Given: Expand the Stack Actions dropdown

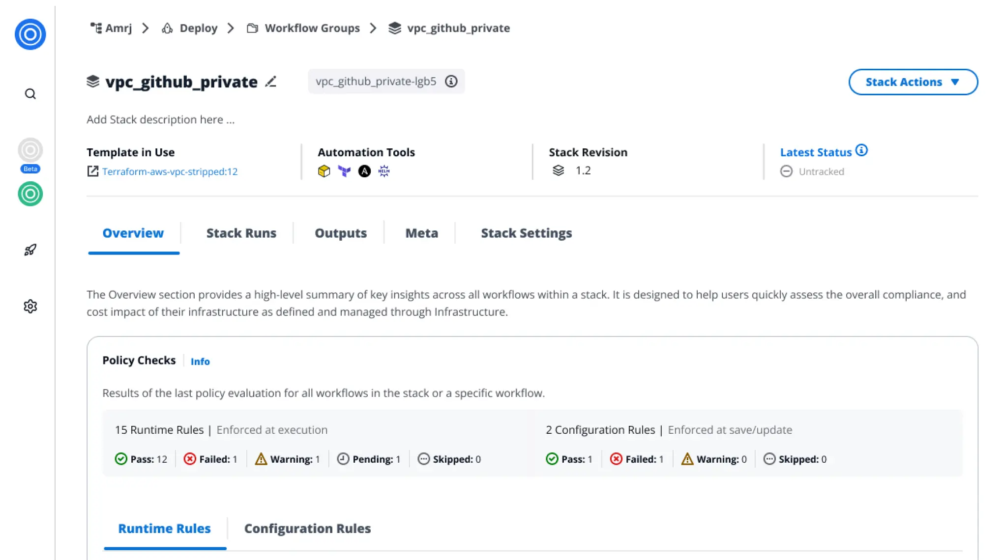Looking at the screenshot, I should tap(913, 82).
